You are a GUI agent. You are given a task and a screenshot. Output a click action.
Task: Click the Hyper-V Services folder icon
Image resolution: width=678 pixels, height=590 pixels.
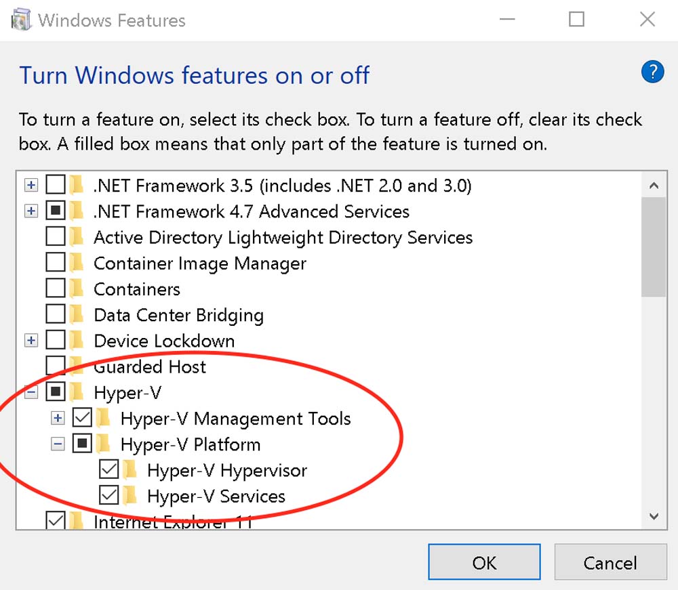tap(129, 496)
